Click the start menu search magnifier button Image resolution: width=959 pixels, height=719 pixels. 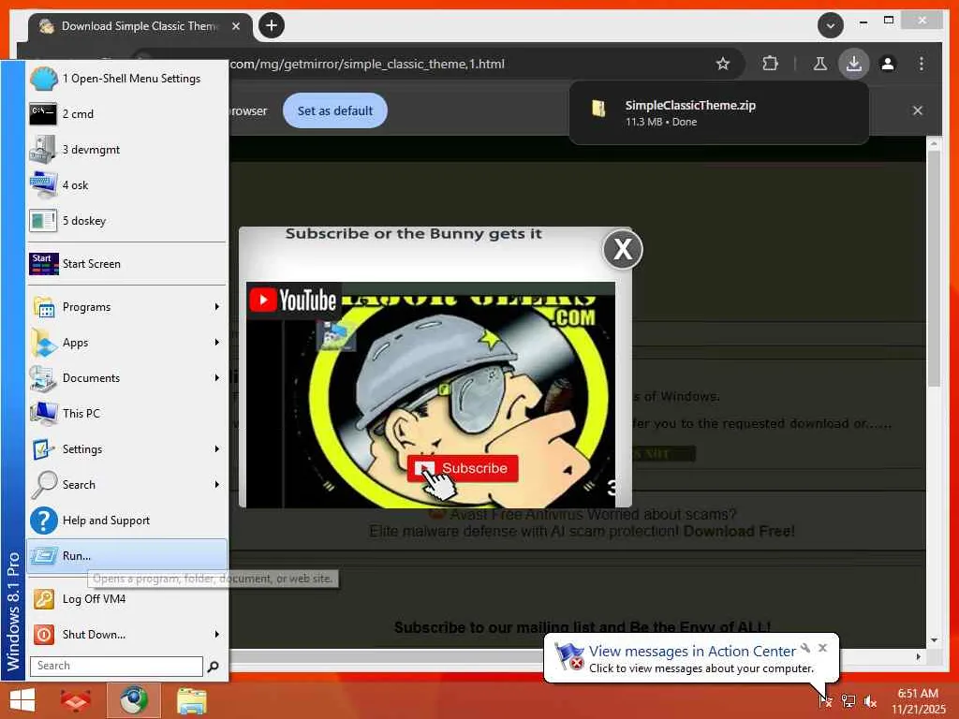[x=214, y=667]
